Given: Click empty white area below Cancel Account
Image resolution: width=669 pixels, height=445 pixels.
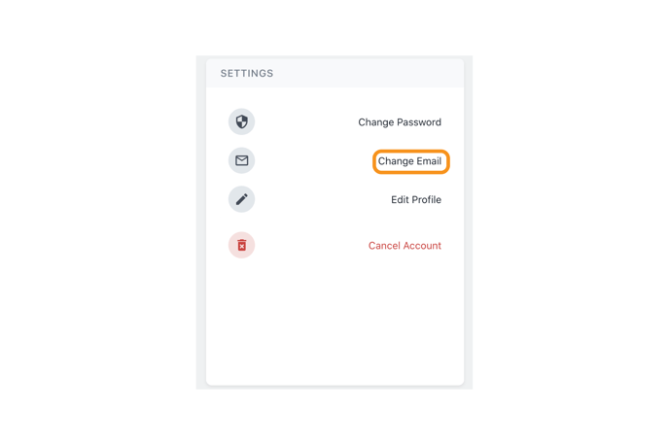Looking at the screenshot, I should (334, 324).
